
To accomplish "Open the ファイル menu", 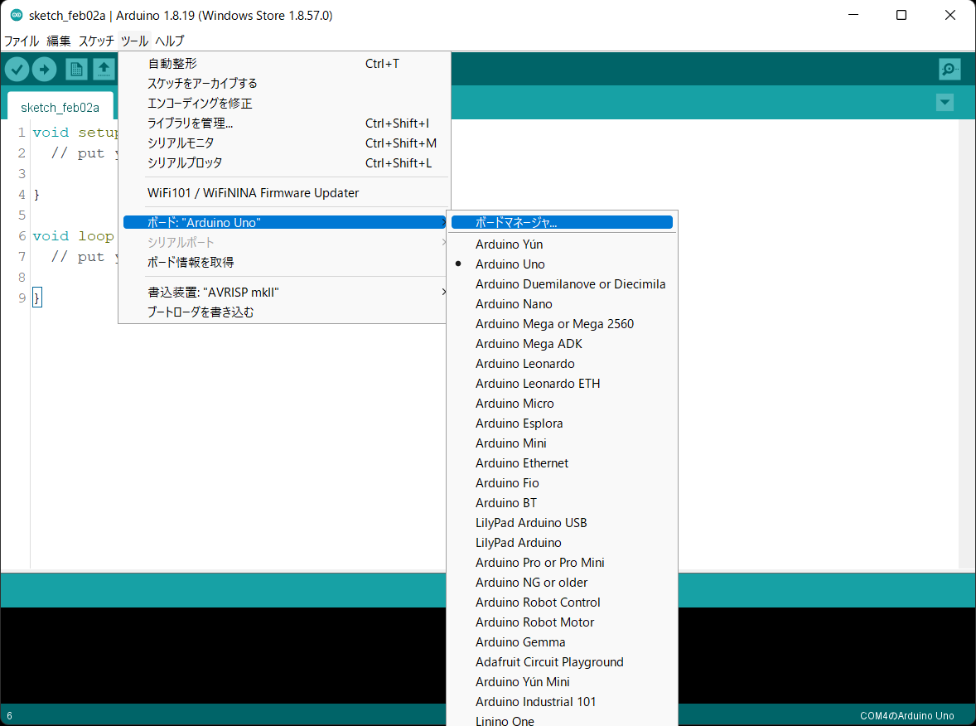I will pos(21,41).
